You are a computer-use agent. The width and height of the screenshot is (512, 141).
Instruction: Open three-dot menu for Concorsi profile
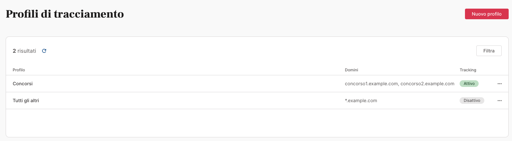[499, 84]
